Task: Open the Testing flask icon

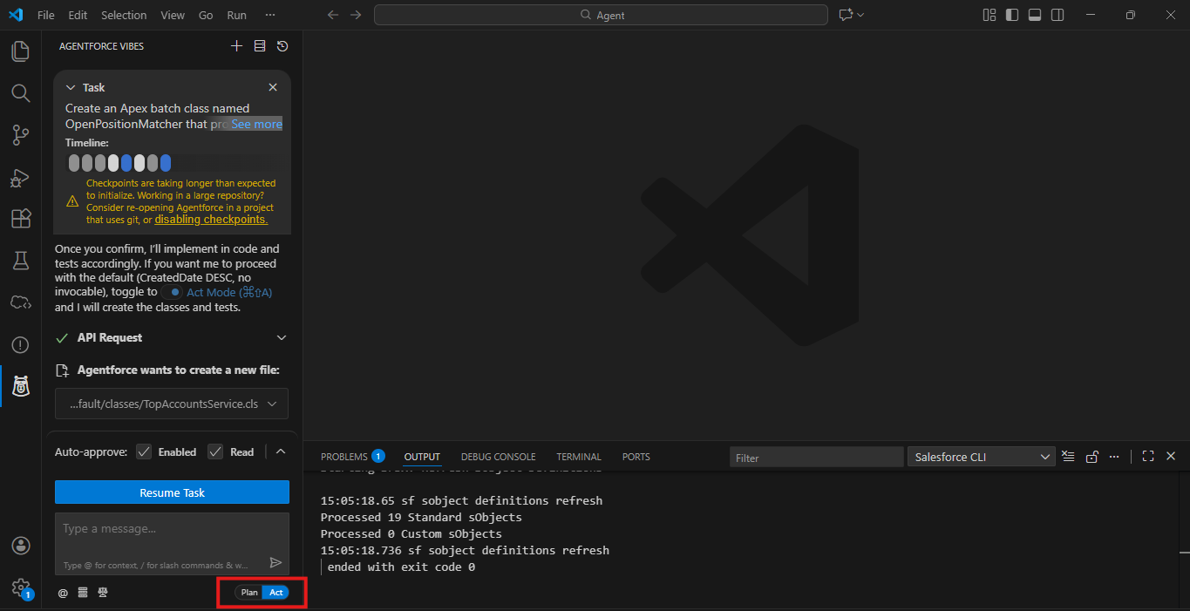Action: click(x=20, y=261)
